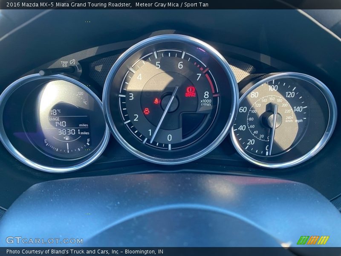Click the TRIP 0.0 label
Image resolution: width=341 pixels, height=256 pixels.
[x=64, y=64]
